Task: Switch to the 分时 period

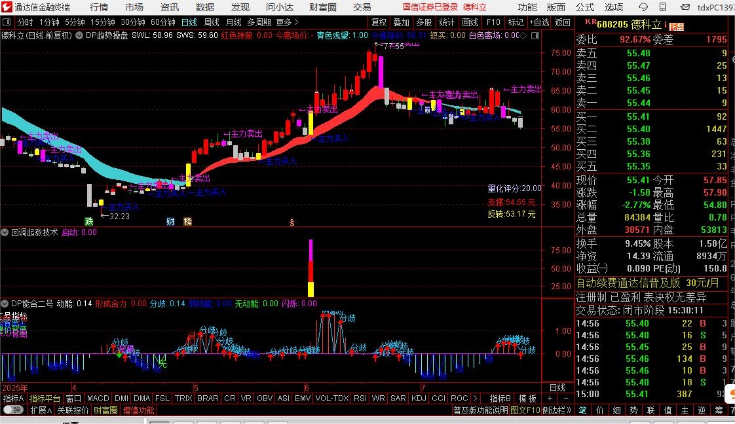Action: pos(26,22)
